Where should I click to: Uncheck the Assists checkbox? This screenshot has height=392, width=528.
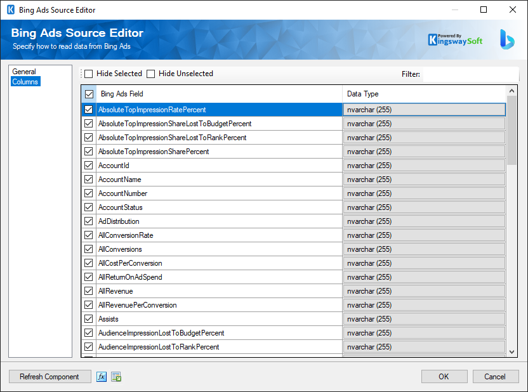click(89, 318)
